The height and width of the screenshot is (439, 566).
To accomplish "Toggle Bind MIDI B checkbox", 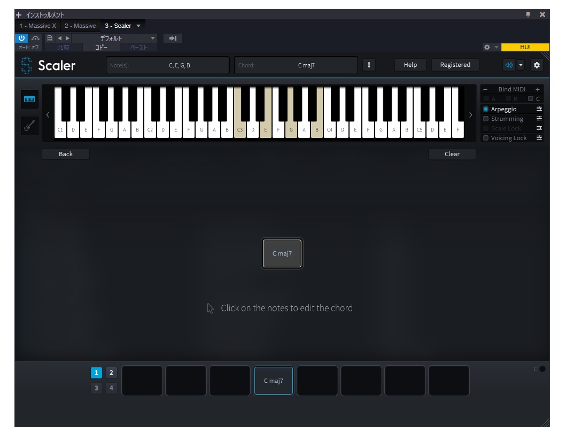I will [x=508, y=98].
